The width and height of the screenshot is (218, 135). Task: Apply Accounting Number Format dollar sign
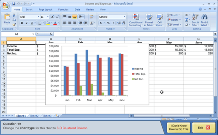point(101,23)
